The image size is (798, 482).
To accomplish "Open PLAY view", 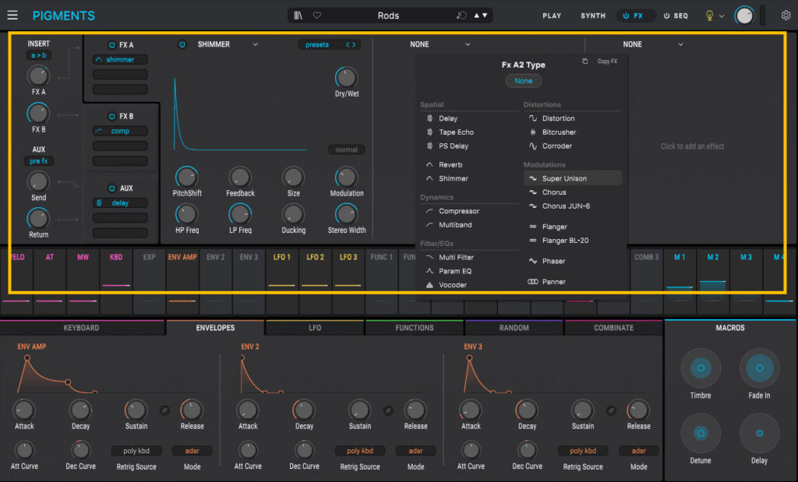I will point(552,16).
